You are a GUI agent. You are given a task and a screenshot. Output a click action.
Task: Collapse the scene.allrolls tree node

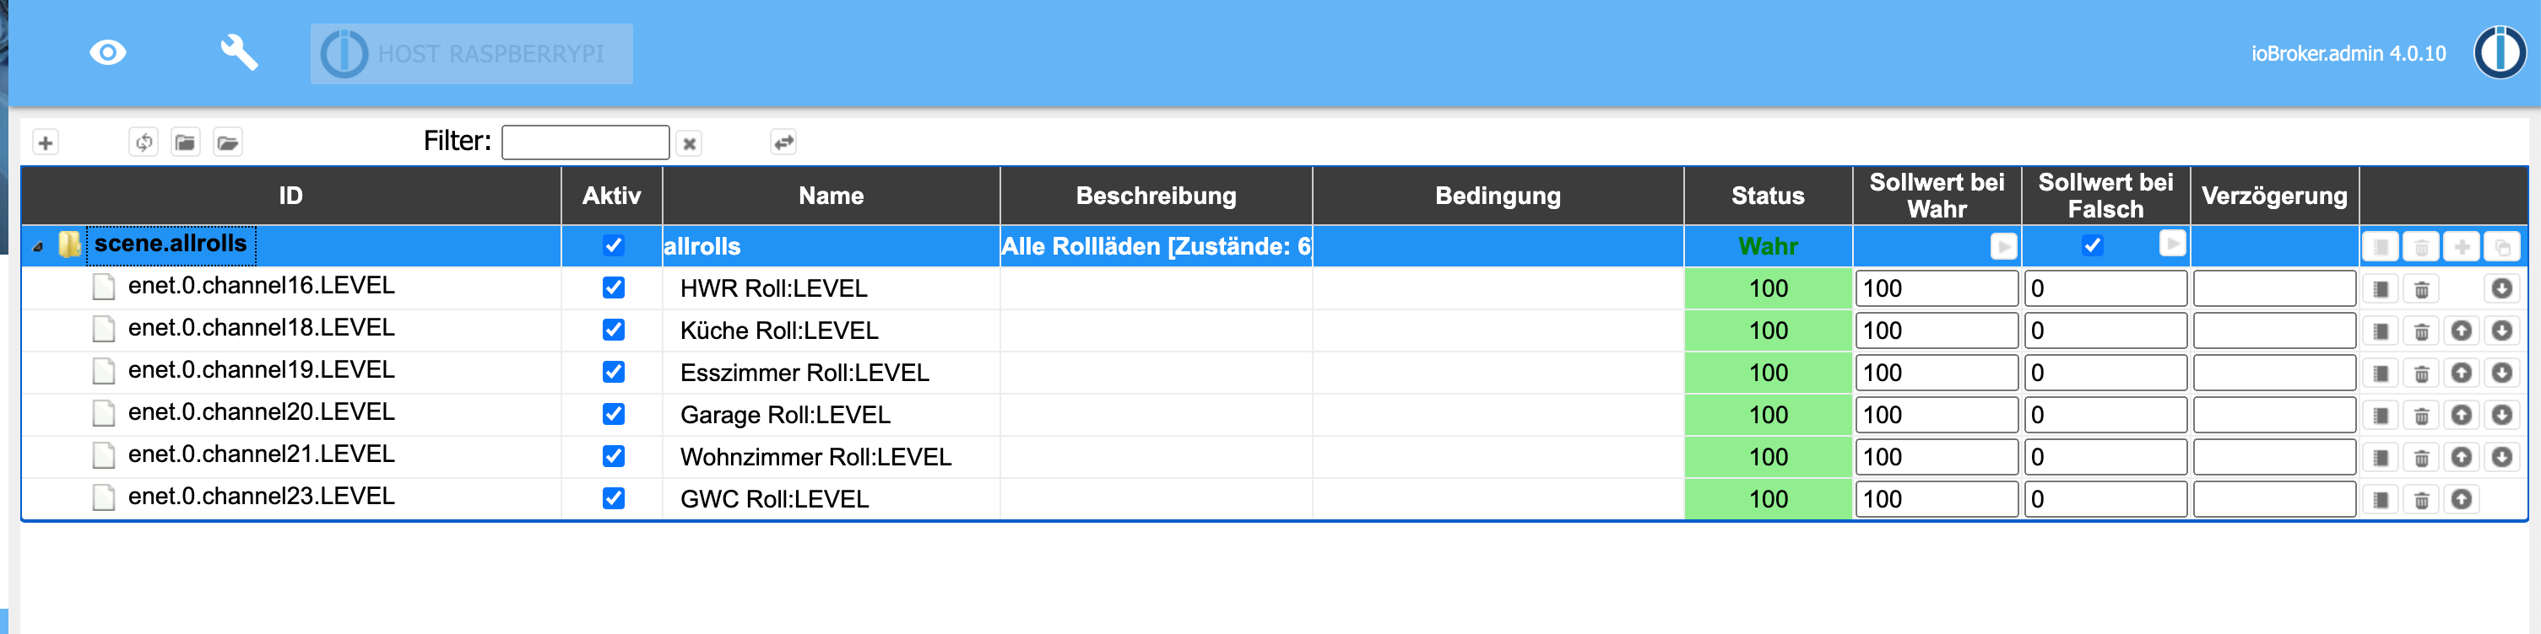pyautogui.click(x=39, y=246)
